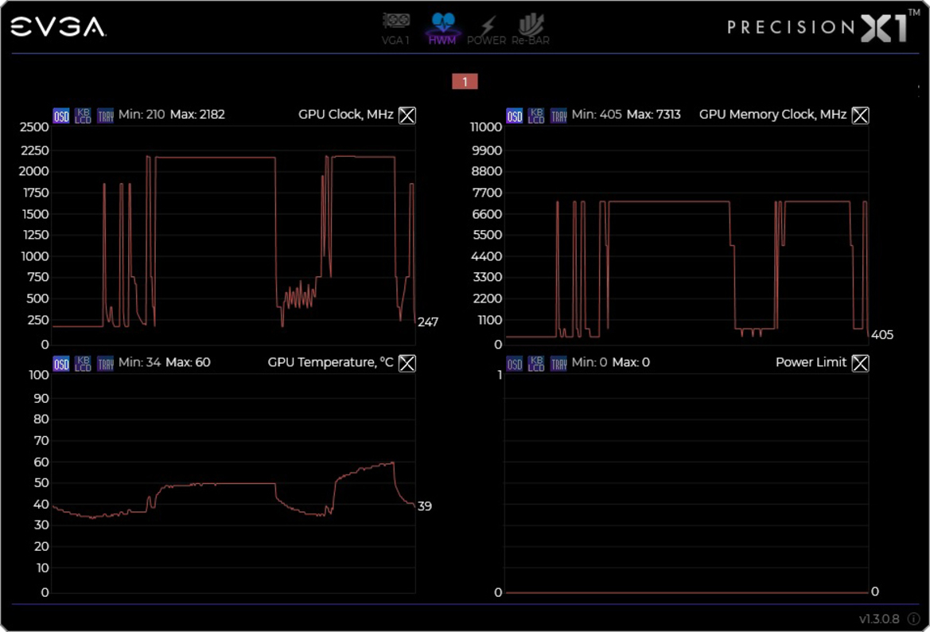
Task: Select the Re-BAR tab
Action: [531, 29]
